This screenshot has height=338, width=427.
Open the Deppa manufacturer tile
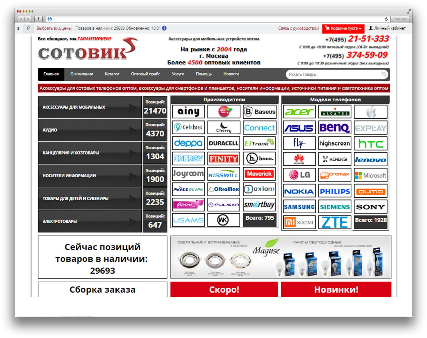click(x=189, y=143)
